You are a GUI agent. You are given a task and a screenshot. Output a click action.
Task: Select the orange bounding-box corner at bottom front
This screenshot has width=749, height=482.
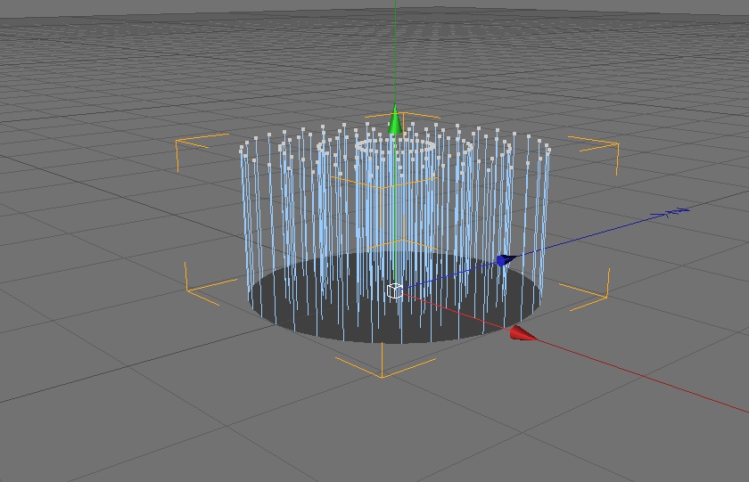383,366
